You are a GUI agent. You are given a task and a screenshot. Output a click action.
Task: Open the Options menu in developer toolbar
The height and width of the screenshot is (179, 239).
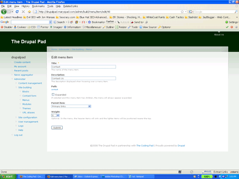[164, 27]
